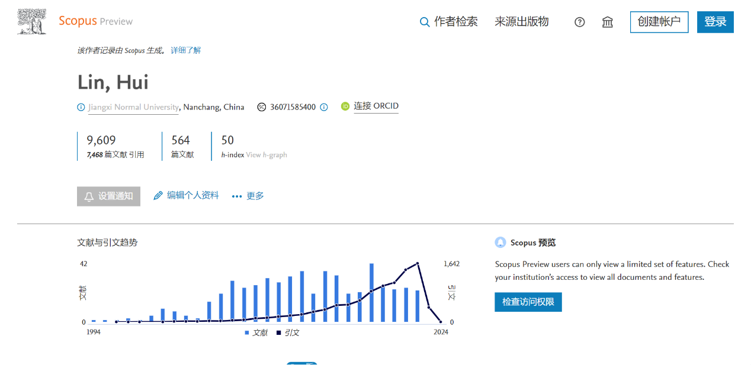Click info icon after author ID 36071585400

coord(324,107)
